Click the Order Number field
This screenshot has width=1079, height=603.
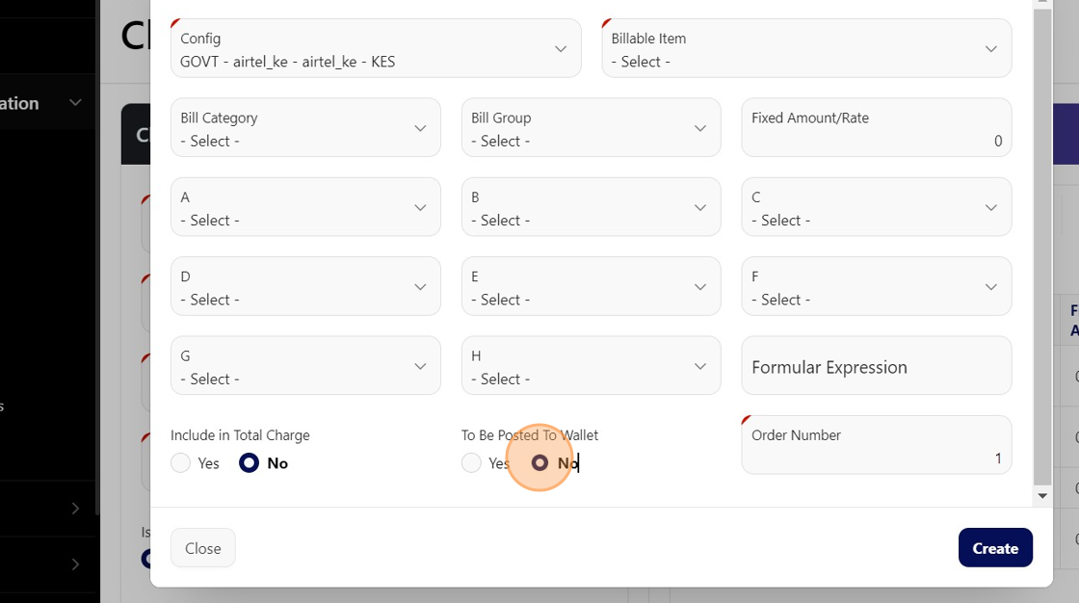876,447
